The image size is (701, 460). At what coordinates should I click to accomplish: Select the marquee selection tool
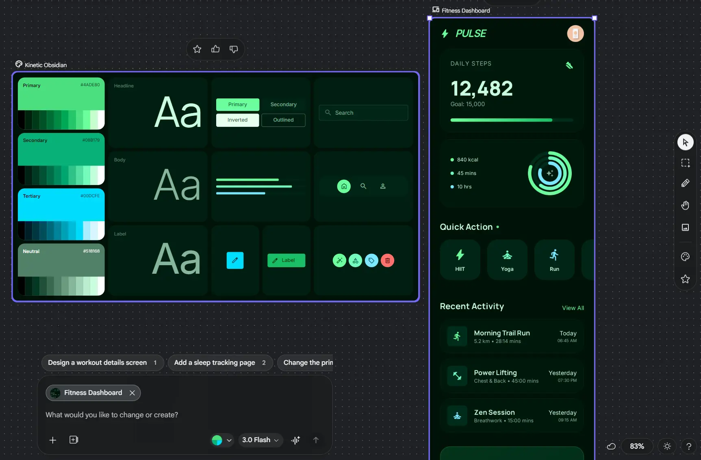(685, 163)
